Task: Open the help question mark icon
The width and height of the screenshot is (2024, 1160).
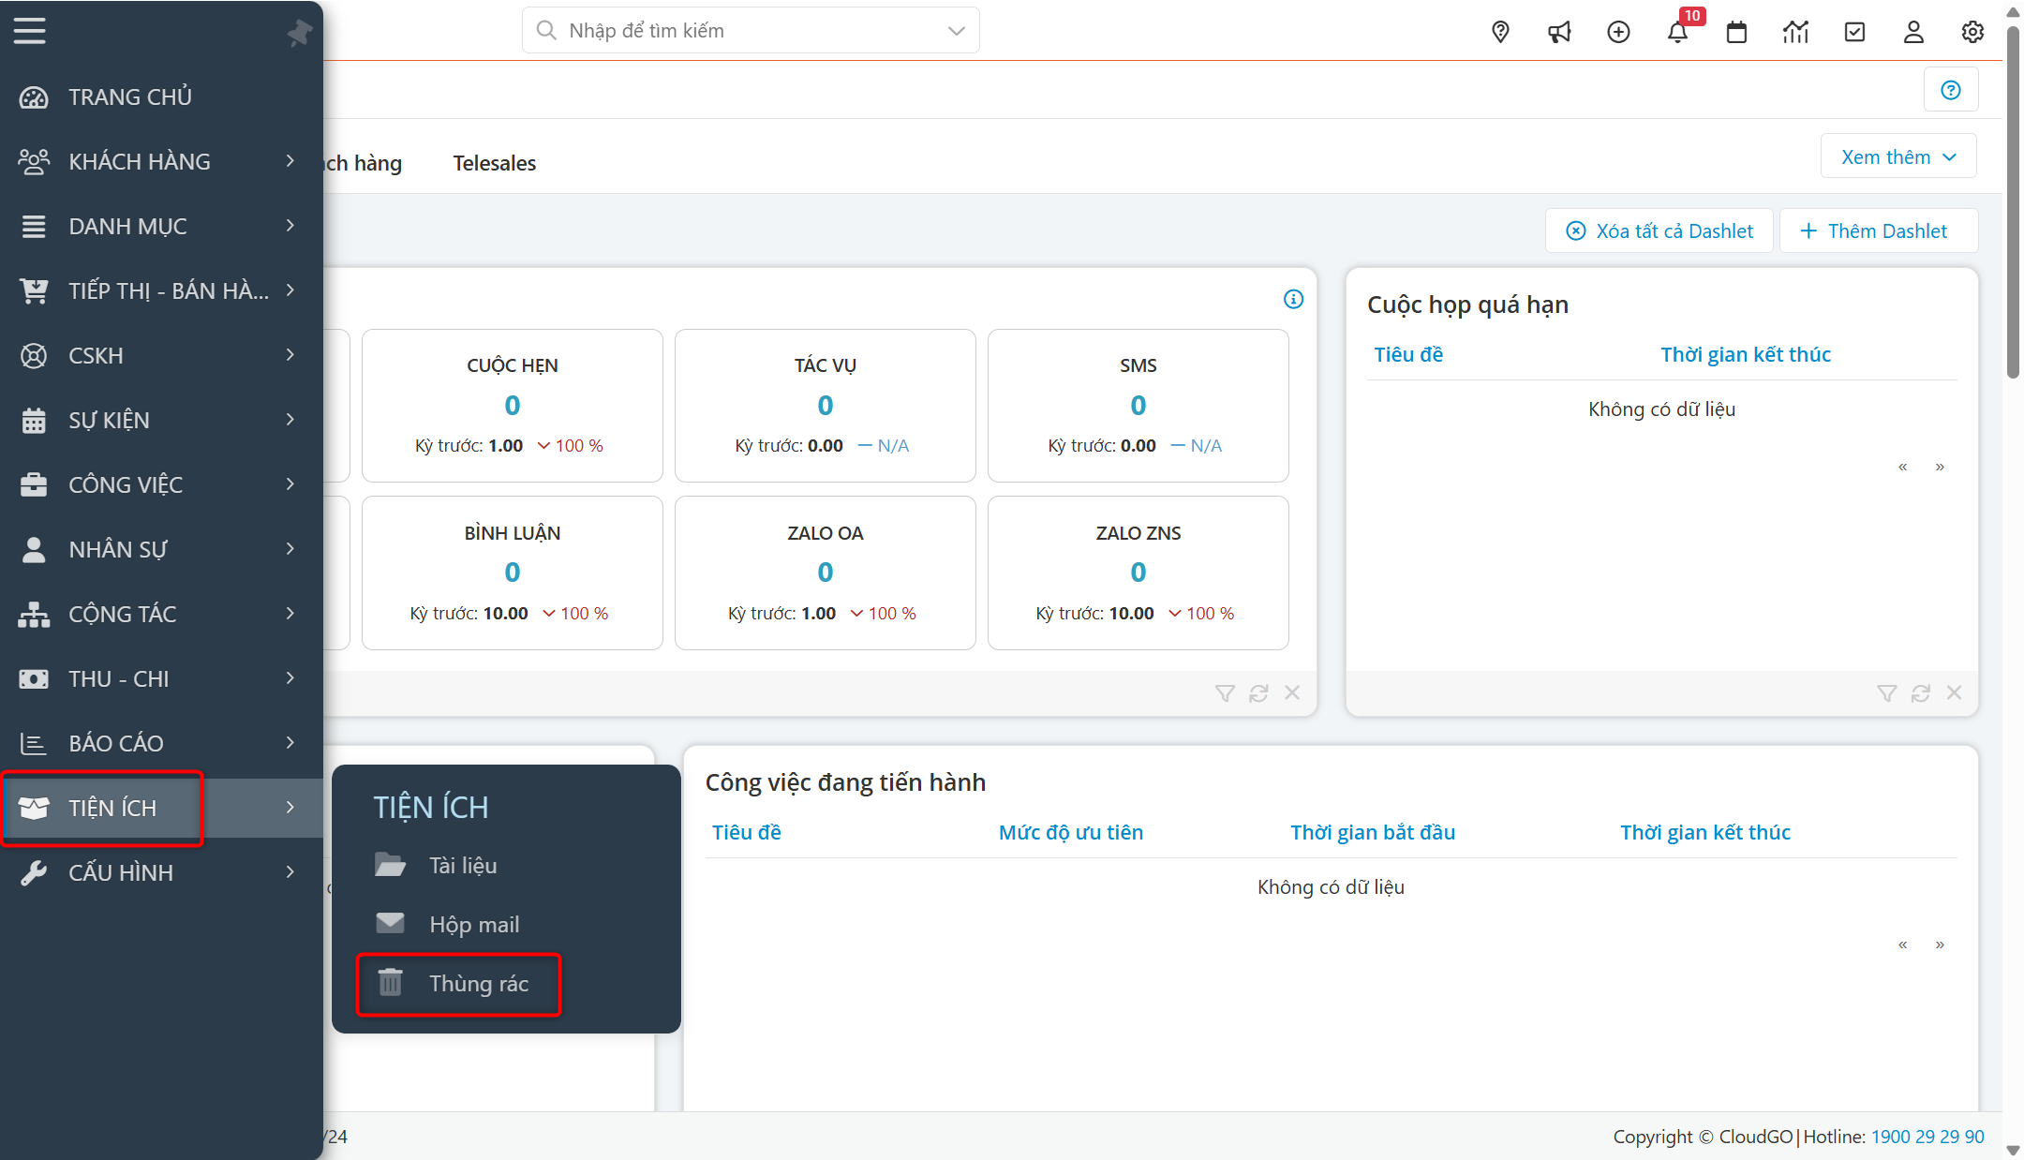Action: (x=1951, y=90)
